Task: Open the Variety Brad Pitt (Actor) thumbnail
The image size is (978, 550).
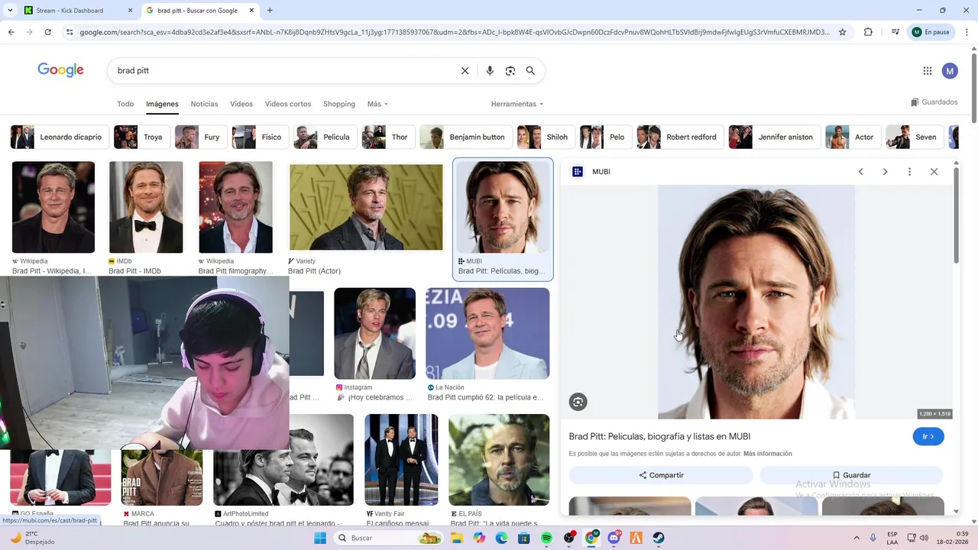Action: pyautogui.click(x=366, y=207)
